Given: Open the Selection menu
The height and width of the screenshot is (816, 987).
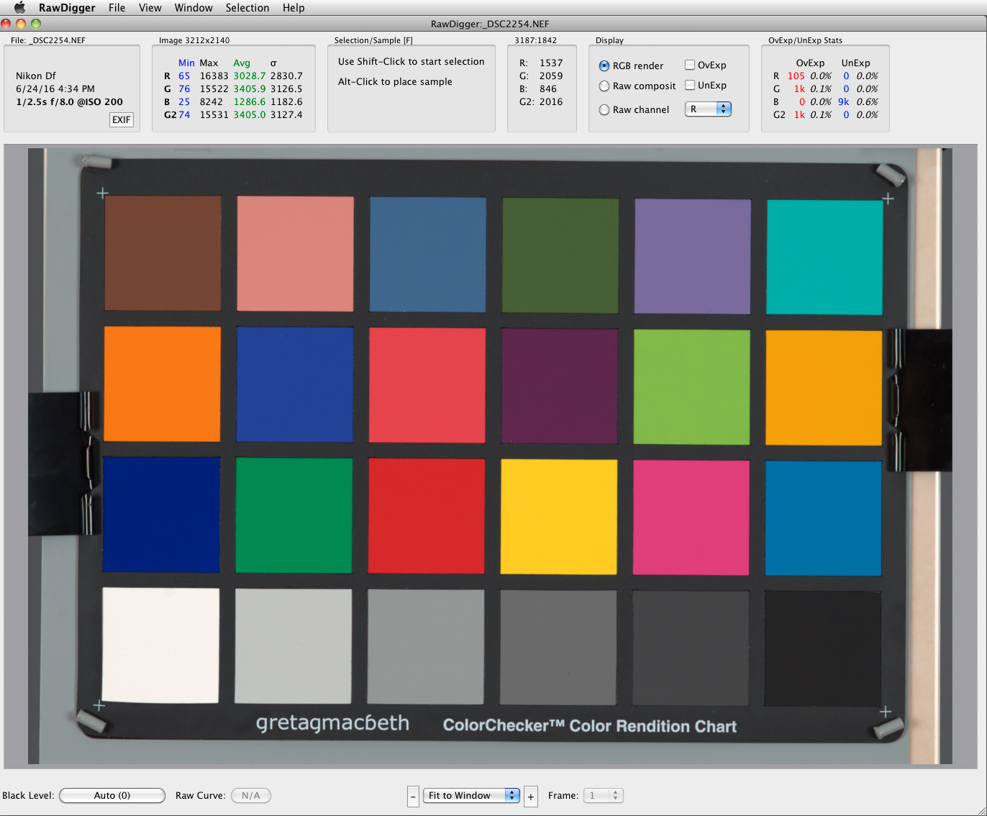Looking at the screenshot, I should [247, 8].
